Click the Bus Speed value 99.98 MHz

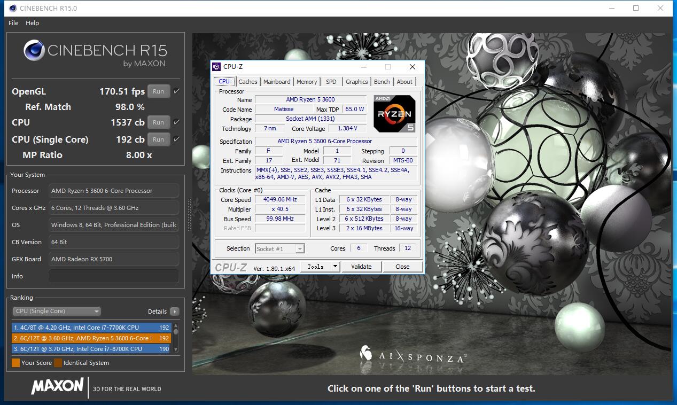(x=279, y=219)
